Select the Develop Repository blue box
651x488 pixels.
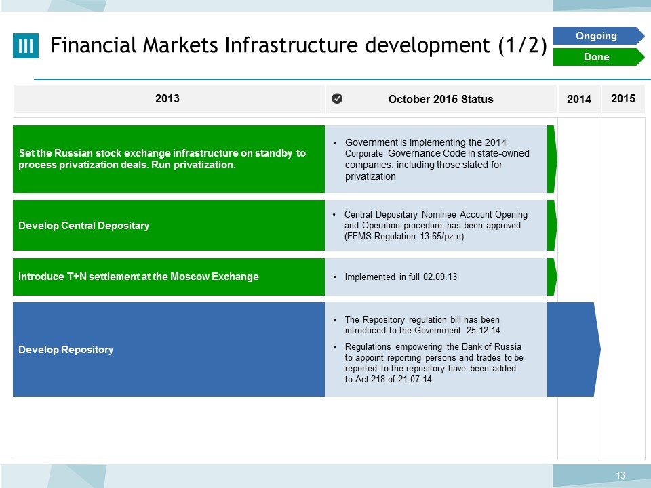point(169,350)
